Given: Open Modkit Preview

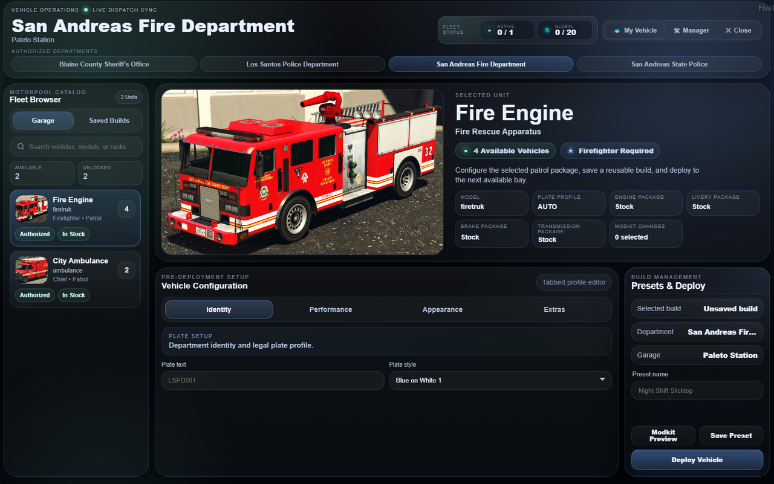Looking at the screenshot, I should pyautogui.click(x=663, y=436).
